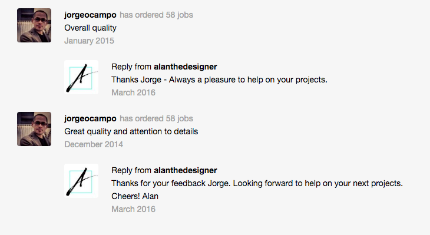Click the December 2014 review date
Viewport: 430px width, 235px height.
94,144
